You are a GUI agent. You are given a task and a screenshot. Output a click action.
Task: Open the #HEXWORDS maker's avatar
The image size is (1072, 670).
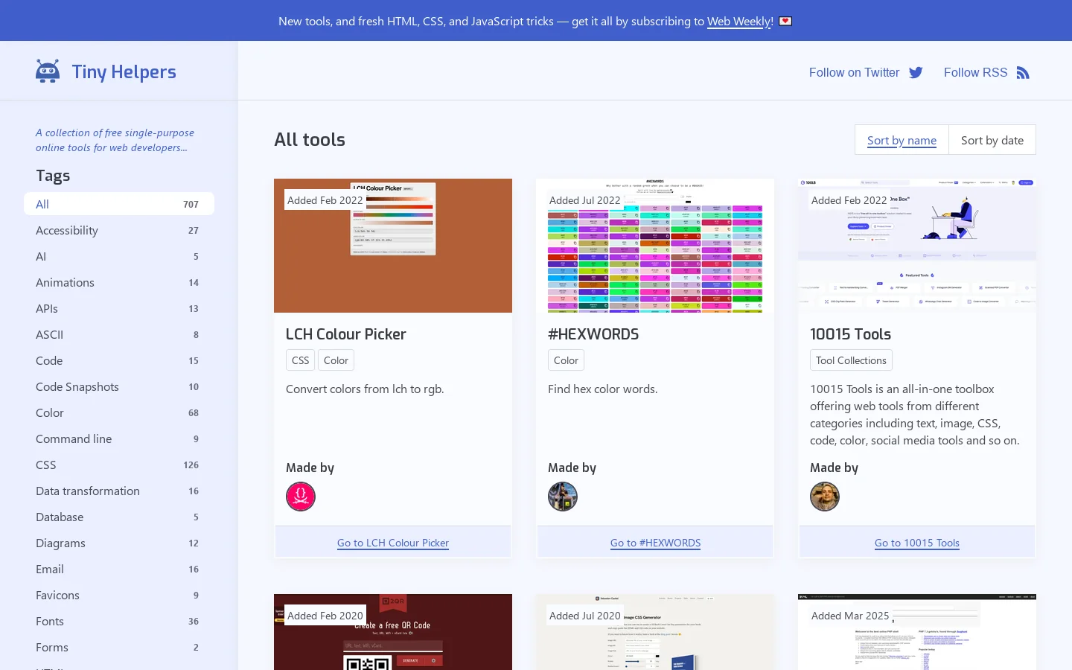click(x=563, y=497)
